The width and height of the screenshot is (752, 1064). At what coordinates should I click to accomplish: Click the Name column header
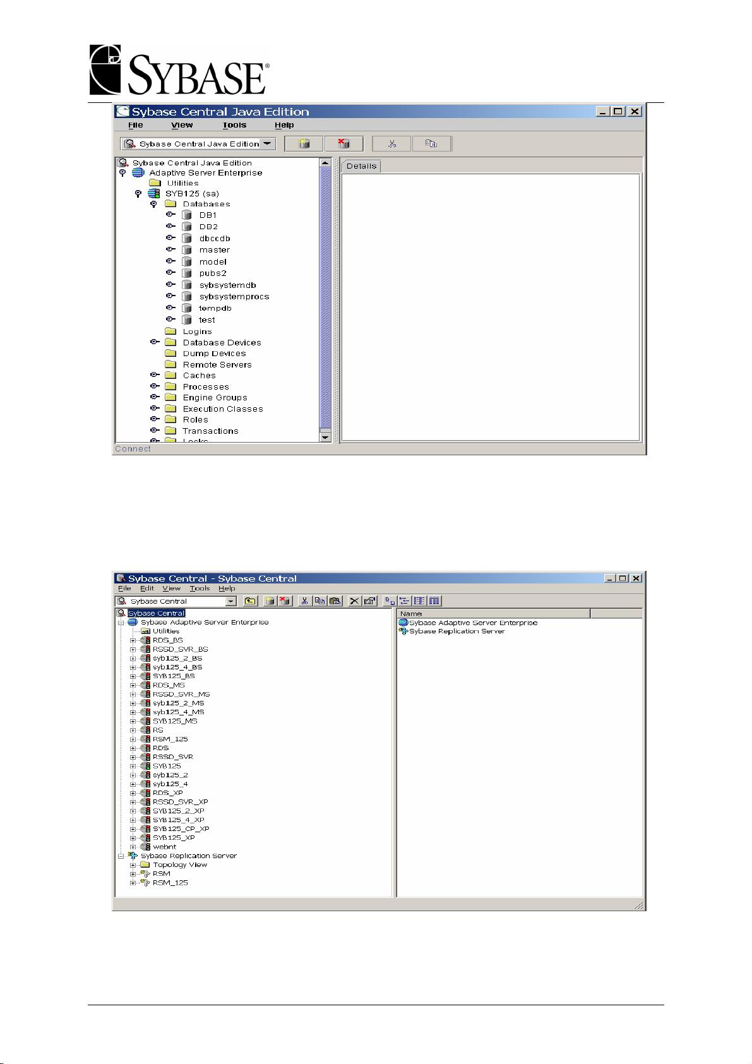pos(493,613)
